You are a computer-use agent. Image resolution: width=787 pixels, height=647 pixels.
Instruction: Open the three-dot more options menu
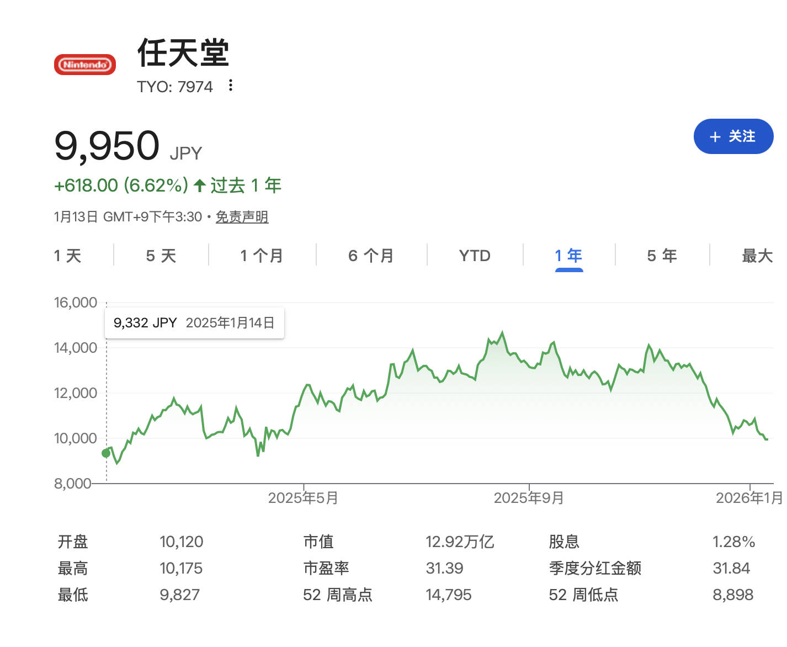(x=231, y=86)
